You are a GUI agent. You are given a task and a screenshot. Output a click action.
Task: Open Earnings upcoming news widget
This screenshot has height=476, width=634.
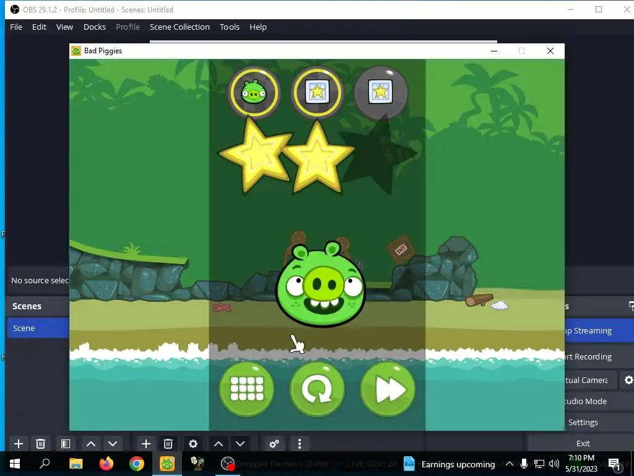pyautogui.click(x=449, y=464)
